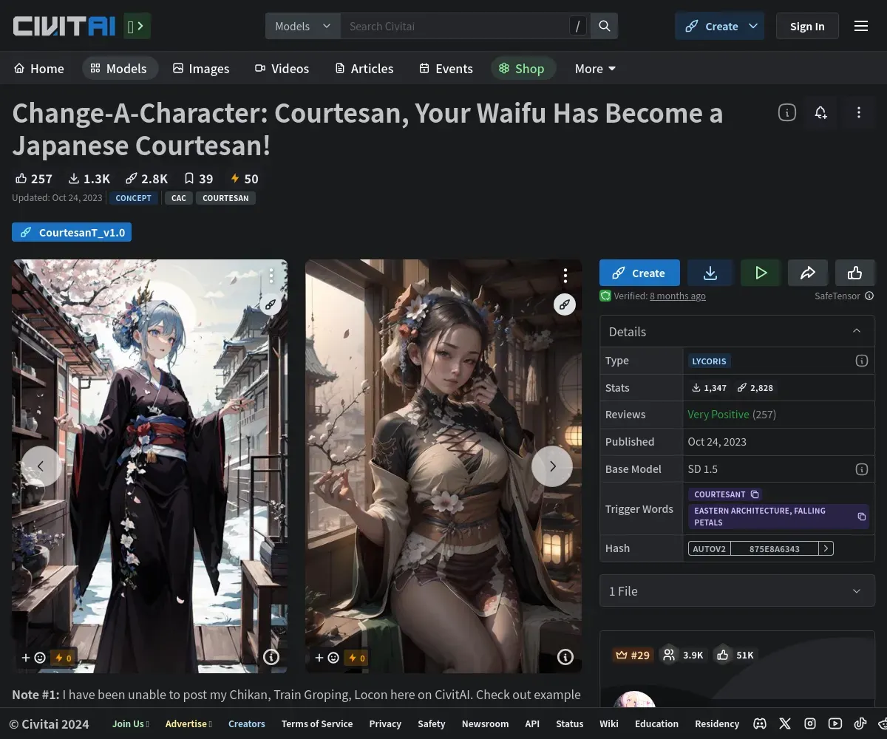The width and height of the screenshot is (887, 739).
Task: Click the Civitai logo
Action: (x=64, y=27)
